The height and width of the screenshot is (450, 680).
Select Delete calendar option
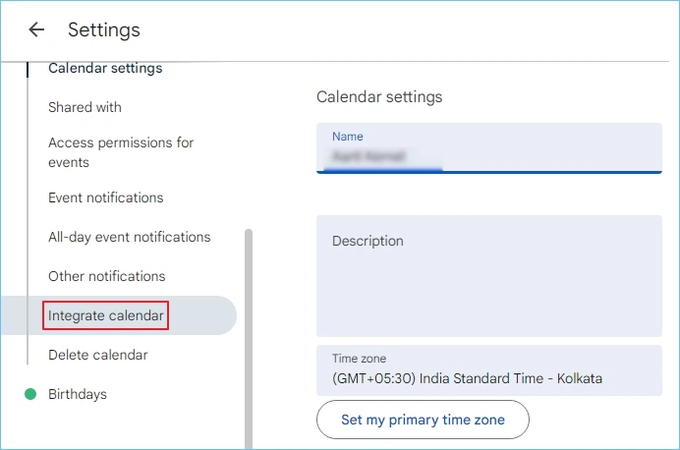[97, 355]
